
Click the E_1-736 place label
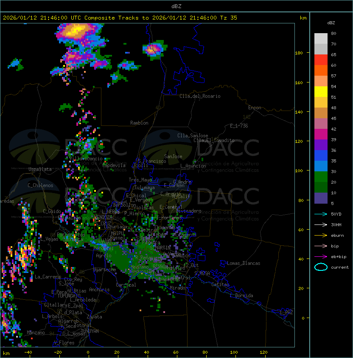(x=239, y=126)
